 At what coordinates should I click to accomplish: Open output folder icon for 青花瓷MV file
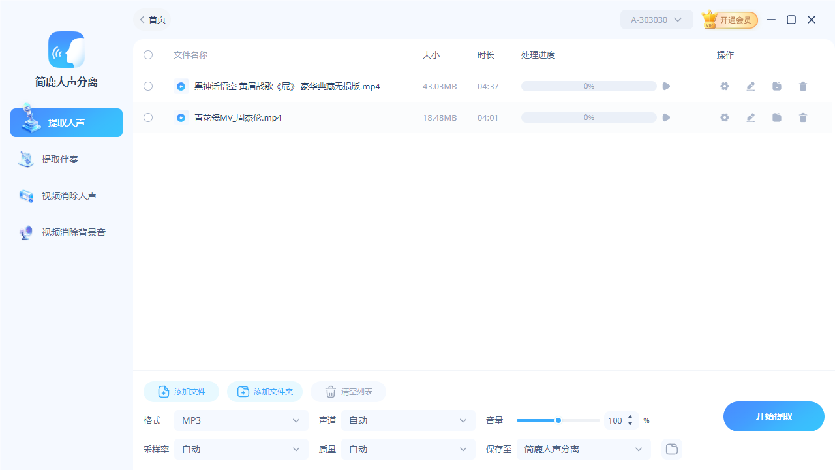pos(776,117)
